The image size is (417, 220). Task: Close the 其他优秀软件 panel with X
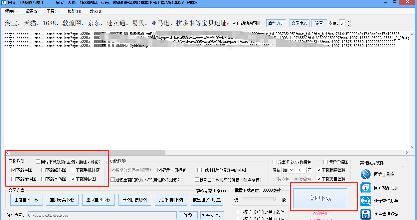click(402, 166)
